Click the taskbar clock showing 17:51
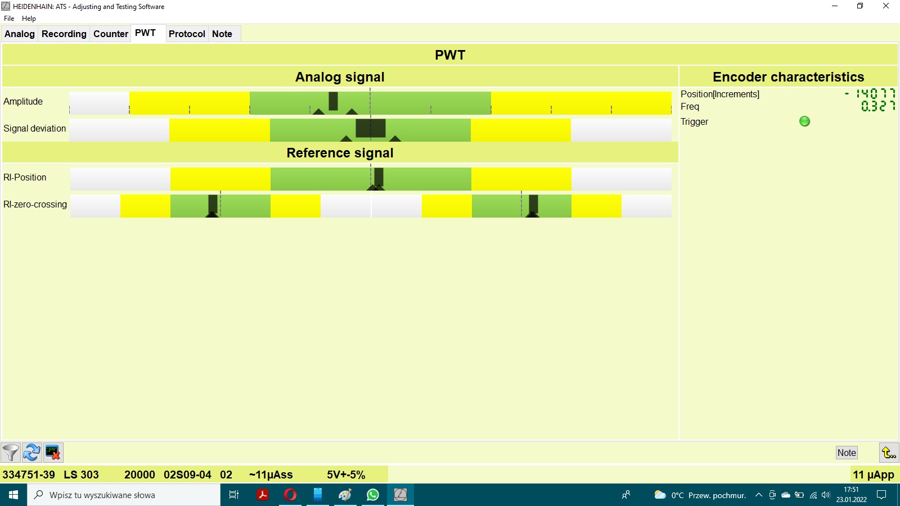This screenshot has width=900, height=506. tap(851, 495)
